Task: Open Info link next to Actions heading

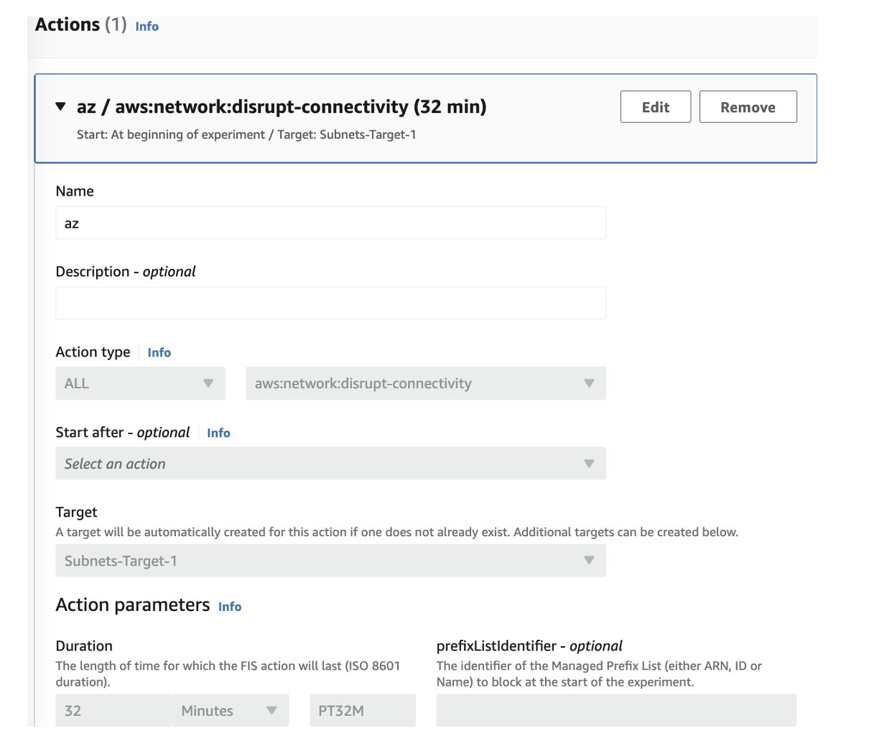Action: [x=147, y=27]
